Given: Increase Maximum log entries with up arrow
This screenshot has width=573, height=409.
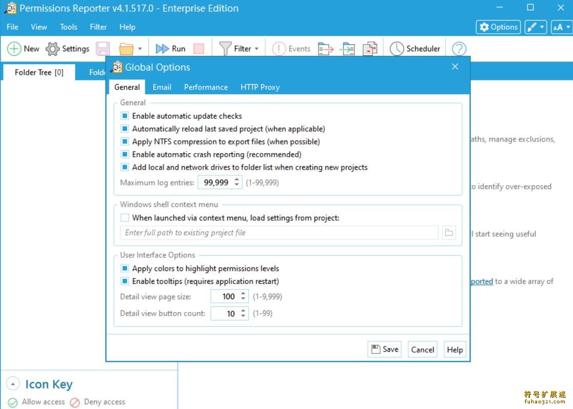Looking at the screenshot, I should (237, 179).
